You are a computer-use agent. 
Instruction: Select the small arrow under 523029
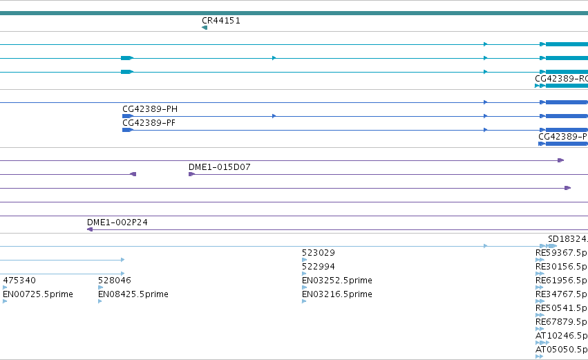coord(304,260)
